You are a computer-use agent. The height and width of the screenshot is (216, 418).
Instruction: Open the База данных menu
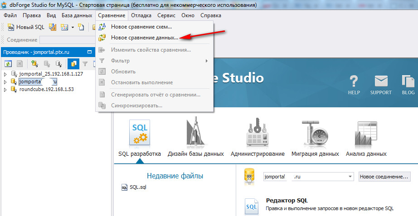[77, 15]
